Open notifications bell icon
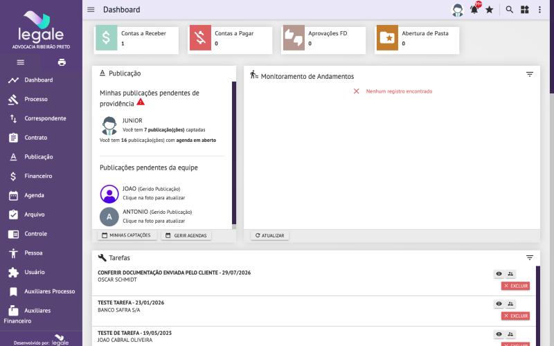 click(x=474, y=10)
